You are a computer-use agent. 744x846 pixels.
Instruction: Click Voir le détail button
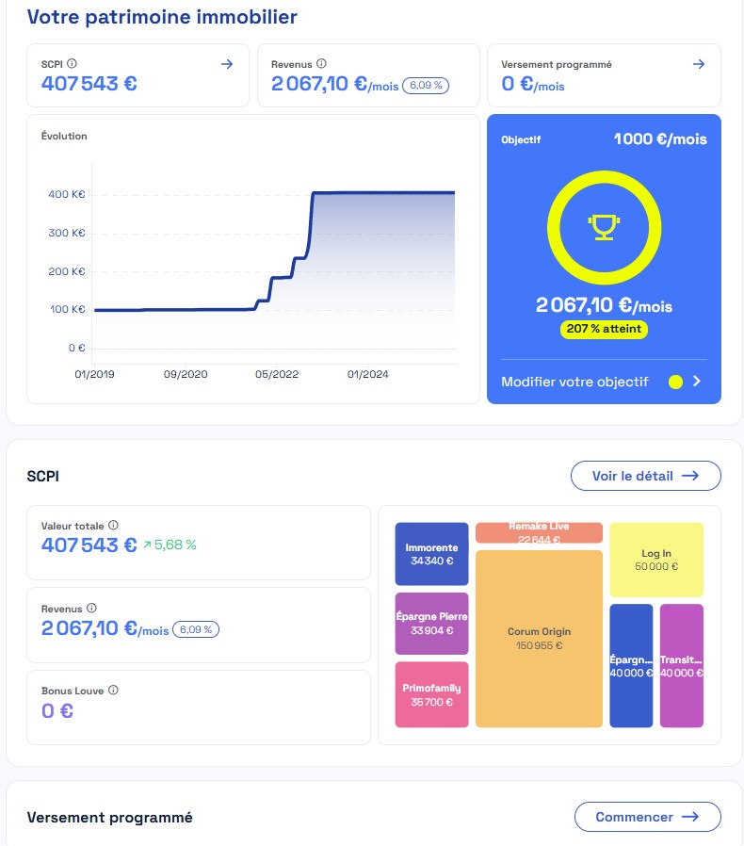(x=645, y=476)
